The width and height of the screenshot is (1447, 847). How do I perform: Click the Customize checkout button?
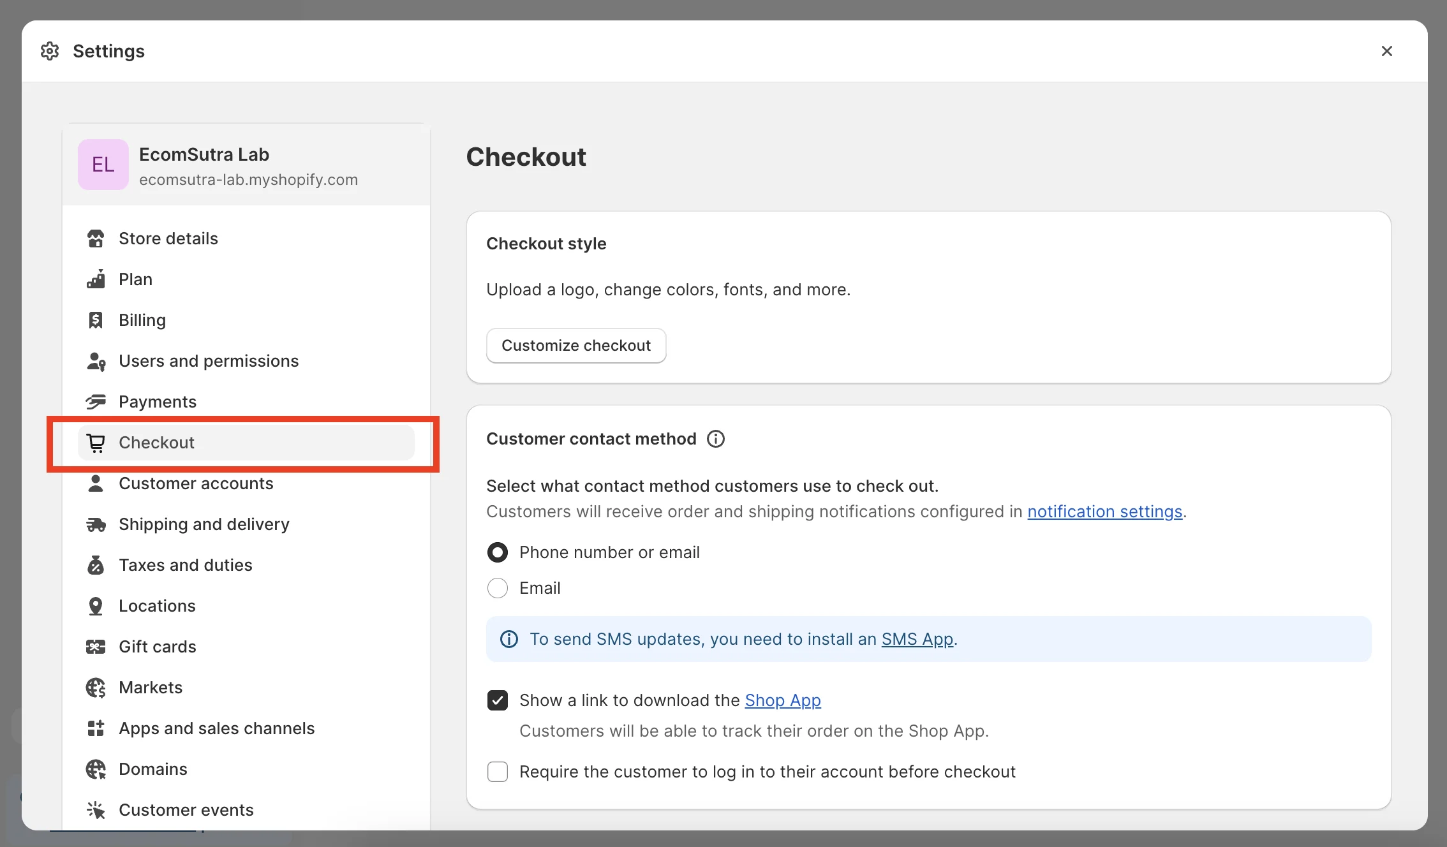576,346
